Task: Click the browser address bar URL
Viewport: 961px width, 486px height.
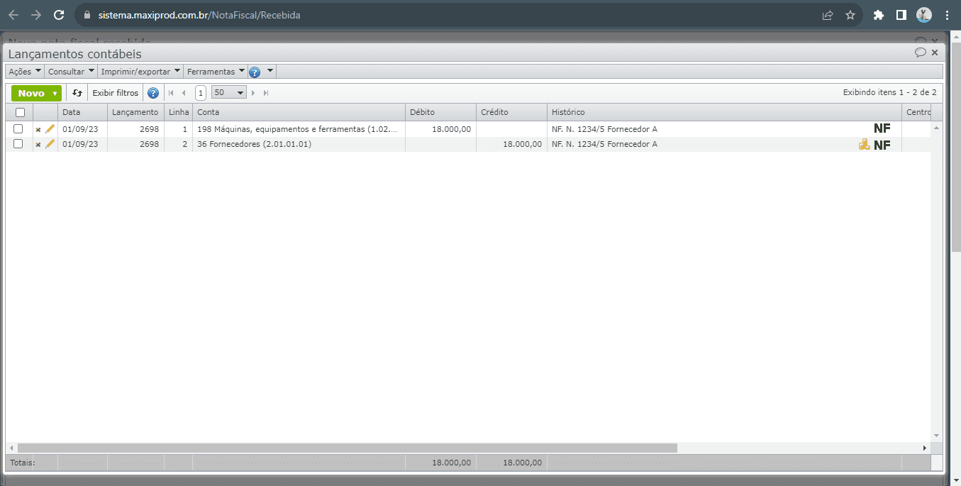Action: coord(199,15)
